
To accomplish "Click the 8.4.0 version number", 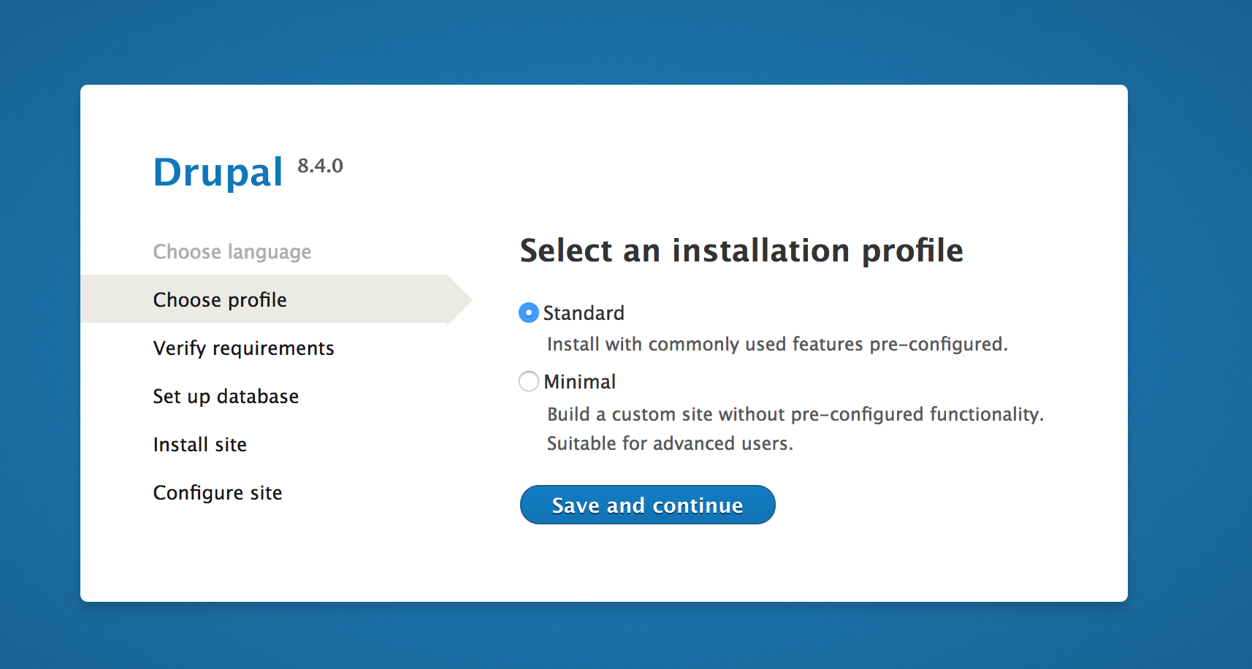I will pos(320,166).
